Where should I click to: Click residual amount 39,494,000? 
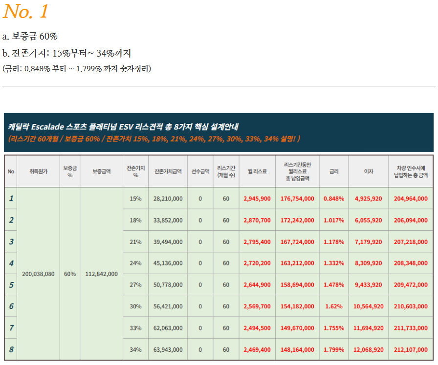click(x=168, y=242)
